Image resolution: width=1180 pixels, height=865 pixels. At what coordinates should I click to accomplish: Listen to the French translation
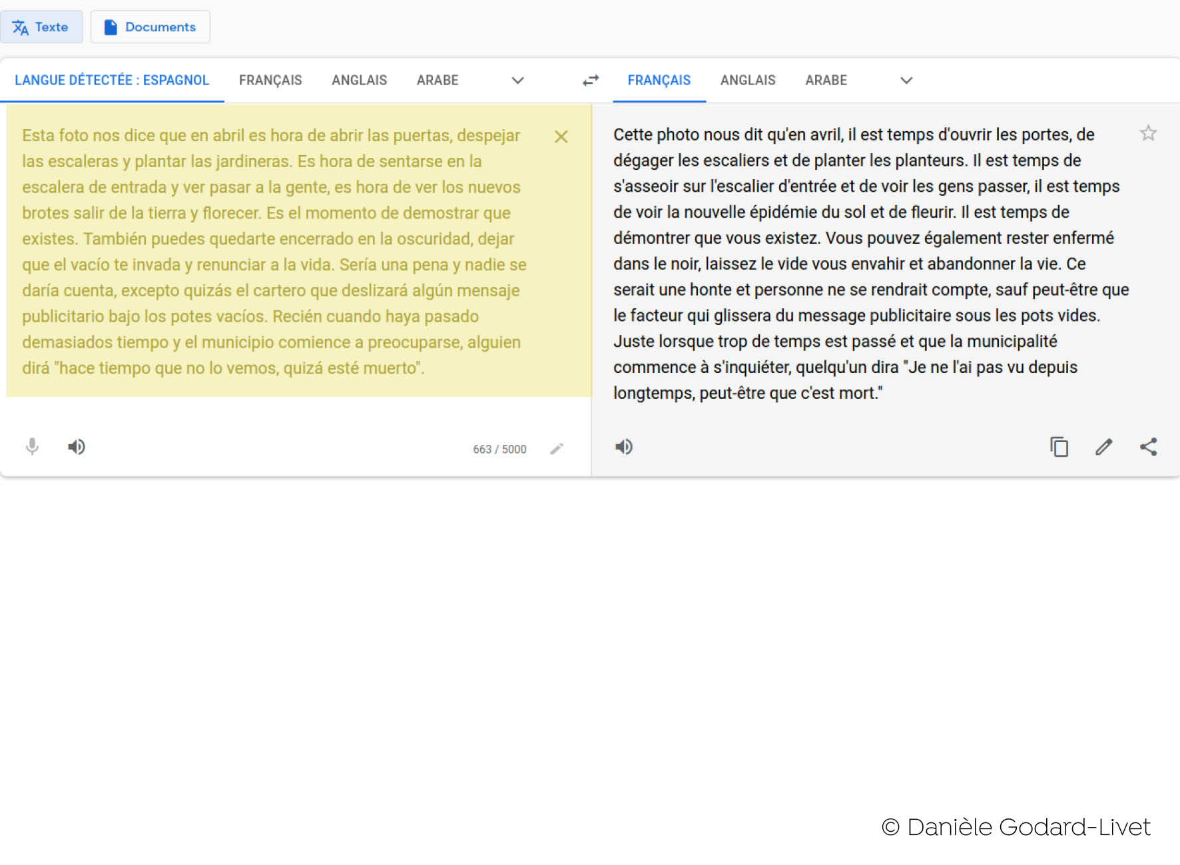point(624,447)
